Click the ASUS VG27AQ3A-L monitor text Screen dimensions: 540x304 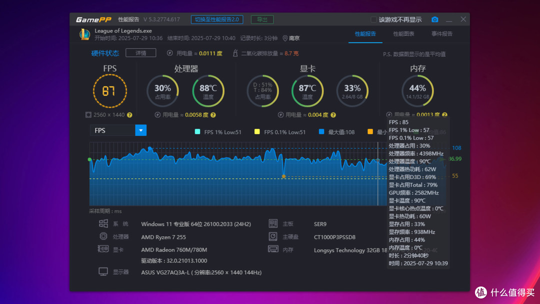point(201,272)
